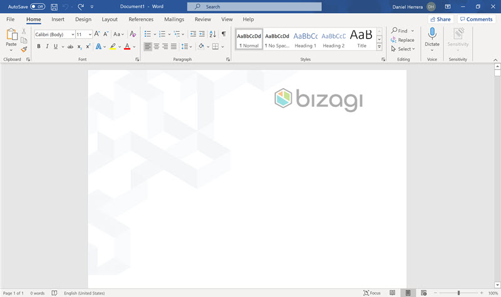Click the Redo arrow icon
This screenshot has height=297, width=501.
(x=81, y=7)
